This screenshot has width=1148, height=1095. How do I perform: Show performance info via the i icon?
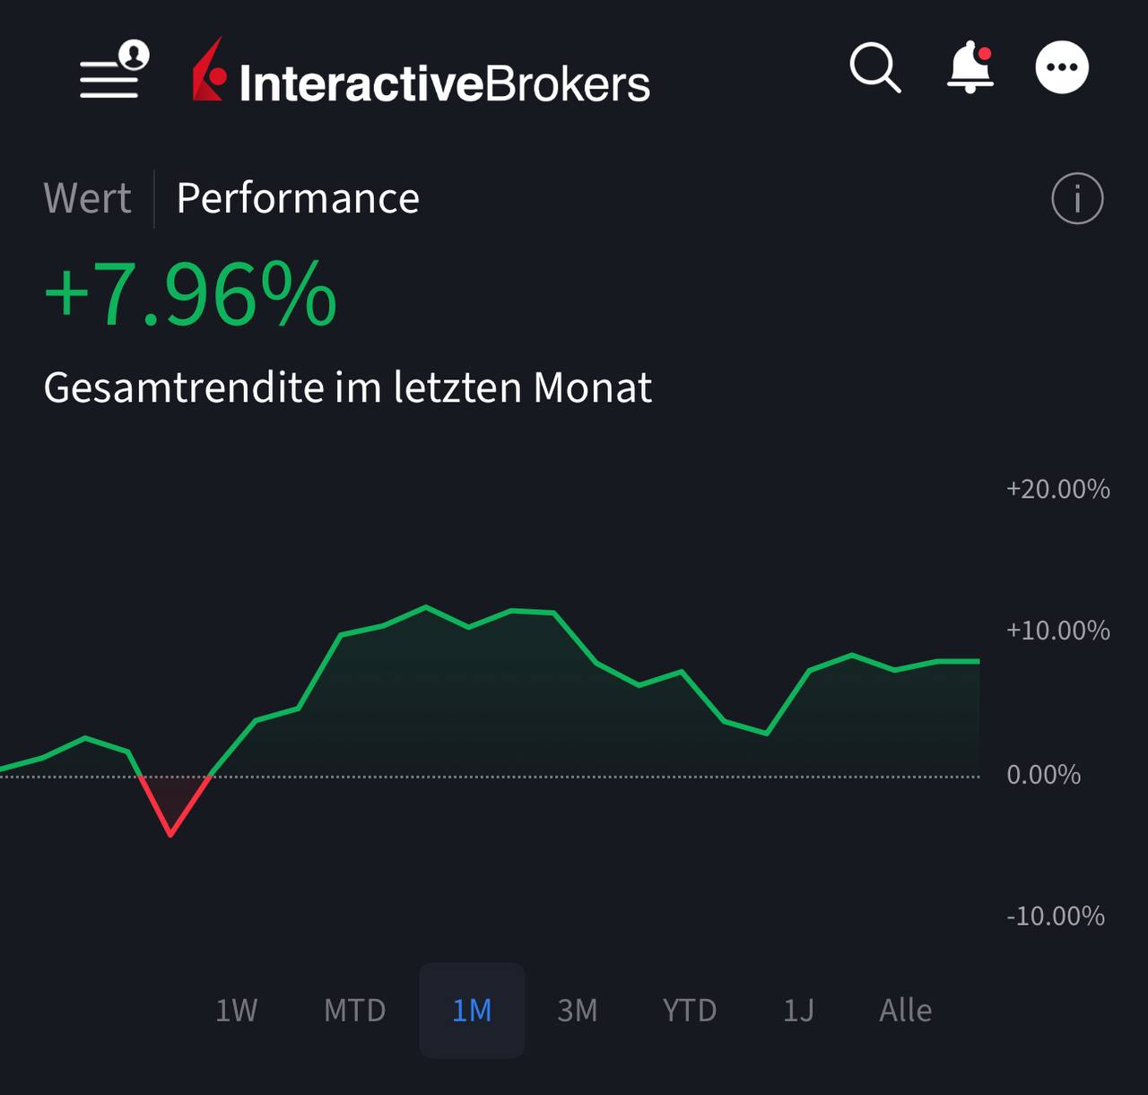click(x=1077, y=198)
